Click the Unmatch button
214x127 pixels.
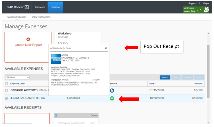[x=188, y=77]
